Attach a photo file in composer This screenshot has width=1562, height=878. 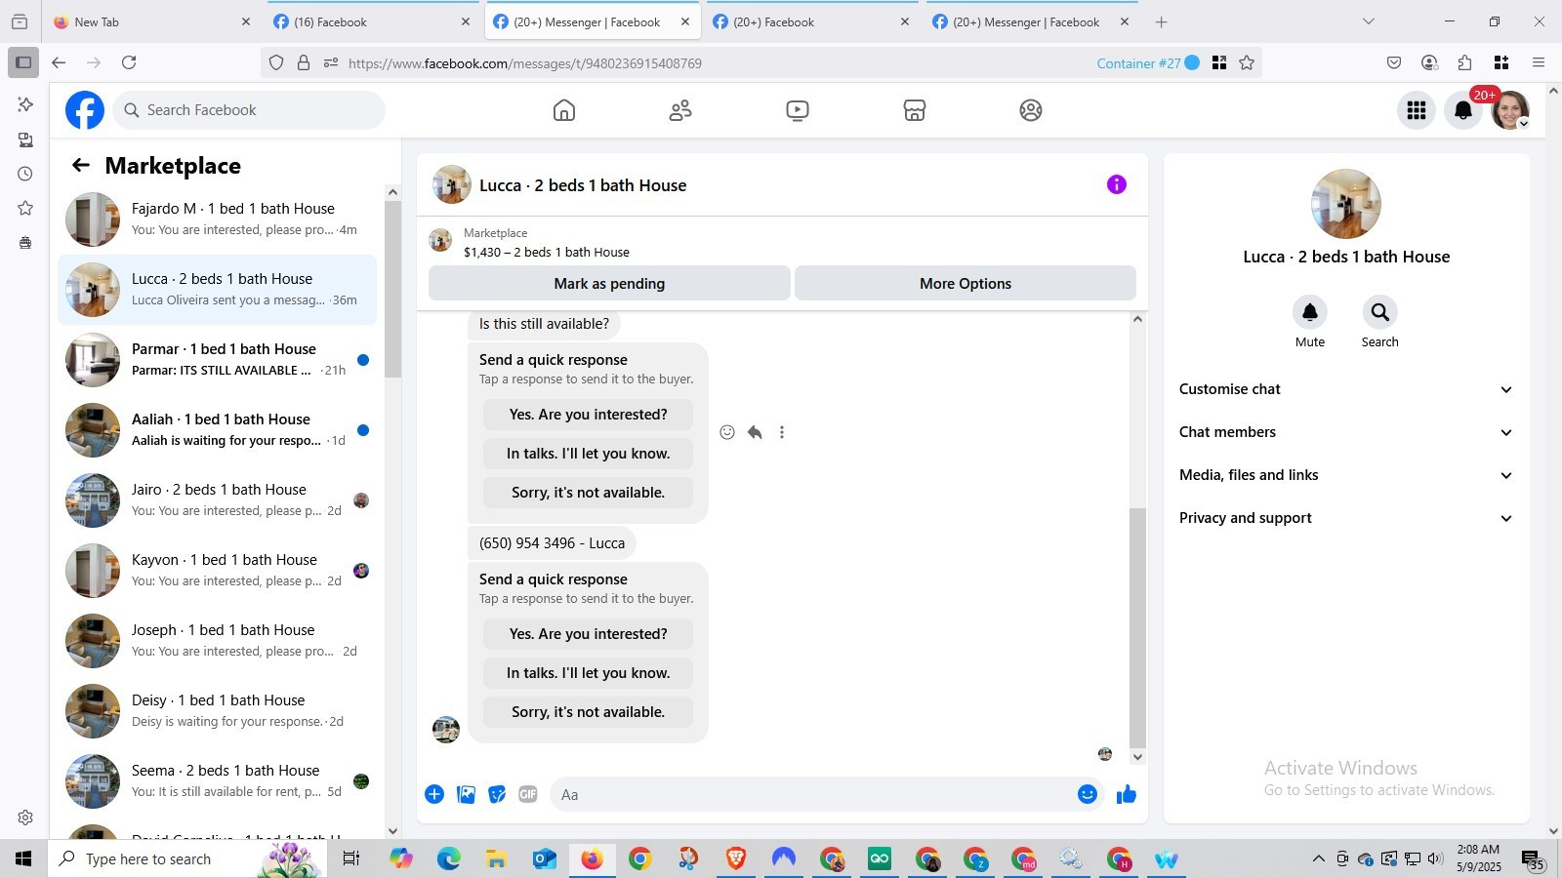[466, 794]
